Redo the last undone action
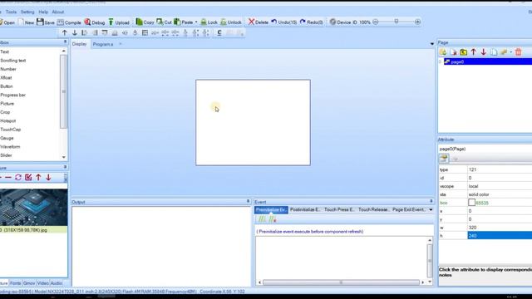 tap(312, 22)
